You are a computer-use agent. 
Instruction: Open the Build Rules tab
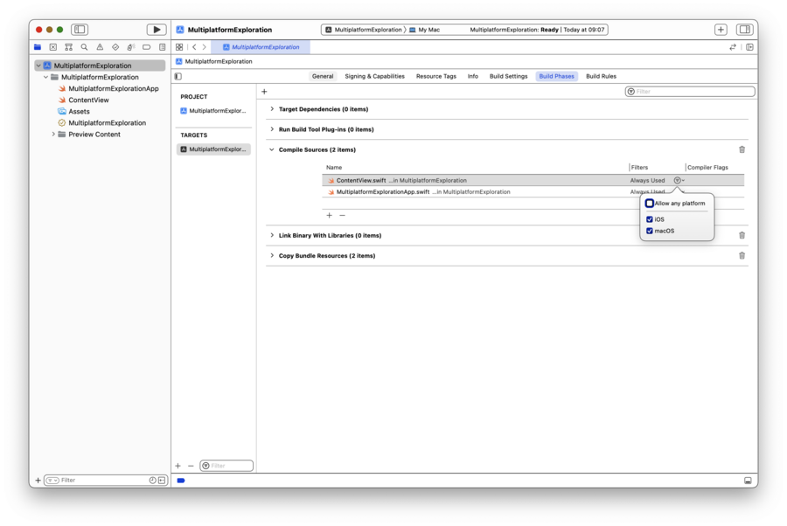coord(601,76)
